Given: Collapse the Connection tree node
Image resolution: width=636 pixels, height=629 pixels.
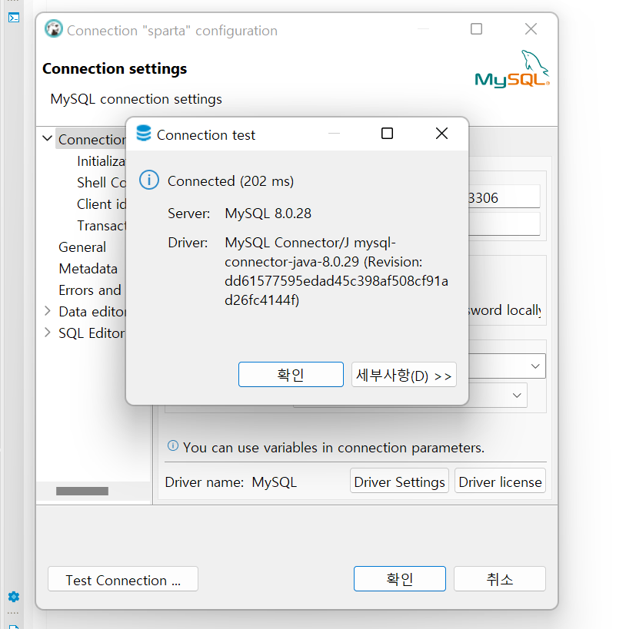Looking at the screenshot, I should click(x=48, y=138).
